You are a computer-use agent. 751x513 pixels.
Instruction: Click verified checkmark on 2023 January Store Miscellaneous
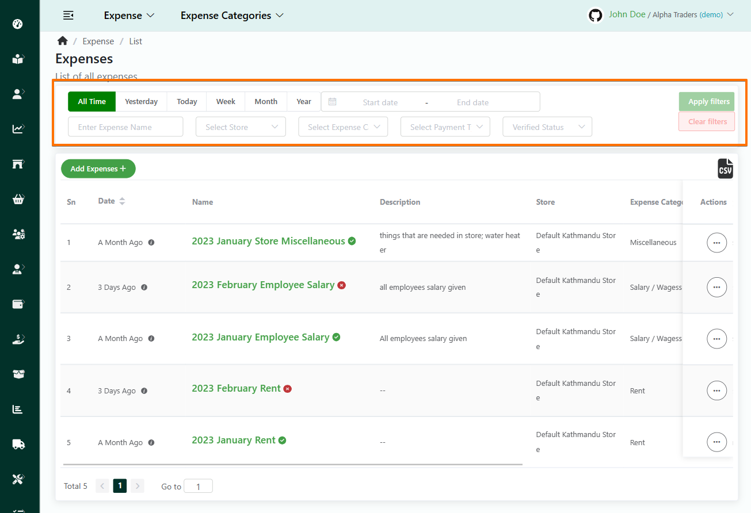(x=352, y=241)
